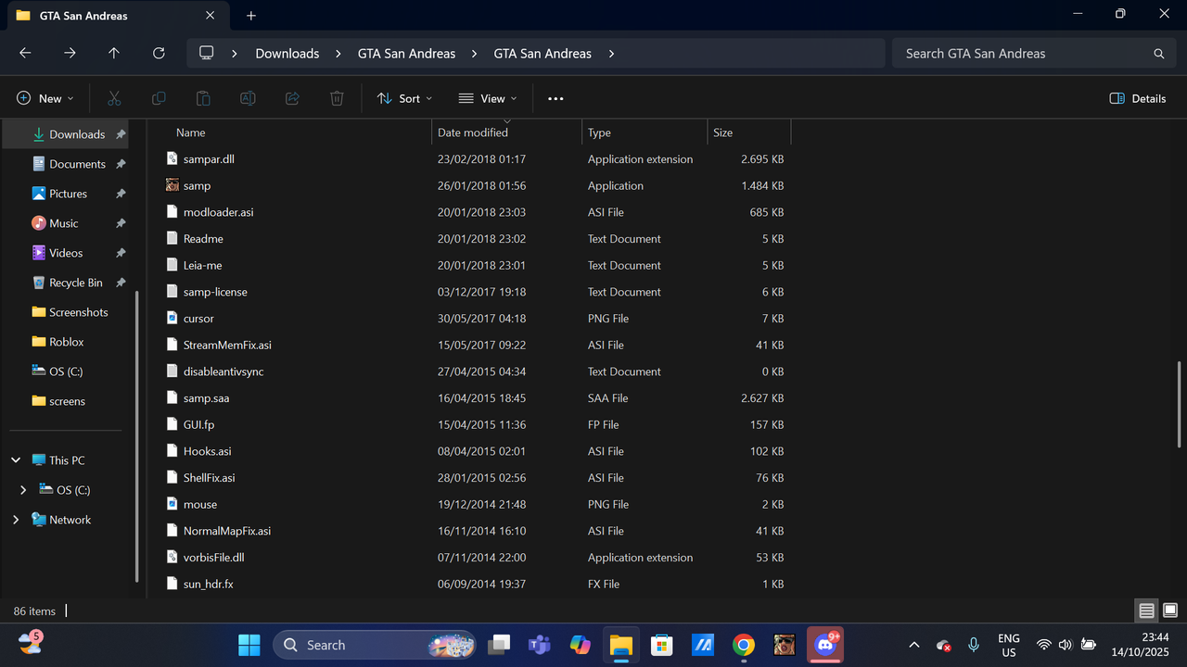Open Task View on the taskbar
The height and width of the screenshot is (667, 1187).
tap(500, 645)
